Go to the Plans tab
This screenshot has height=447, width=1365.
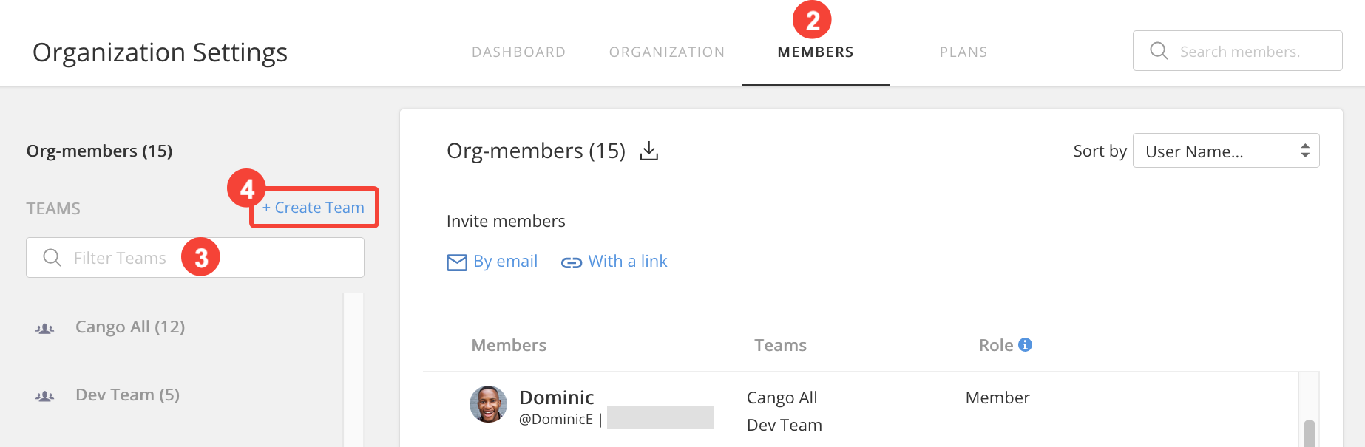[963, 52]
